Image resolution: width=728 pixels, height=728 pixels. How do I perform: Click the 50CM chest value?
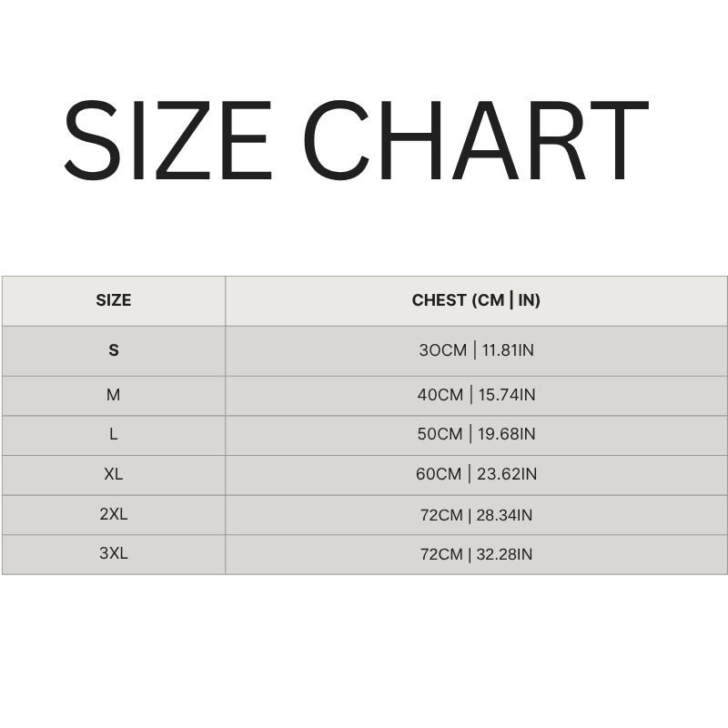(440, 434)
